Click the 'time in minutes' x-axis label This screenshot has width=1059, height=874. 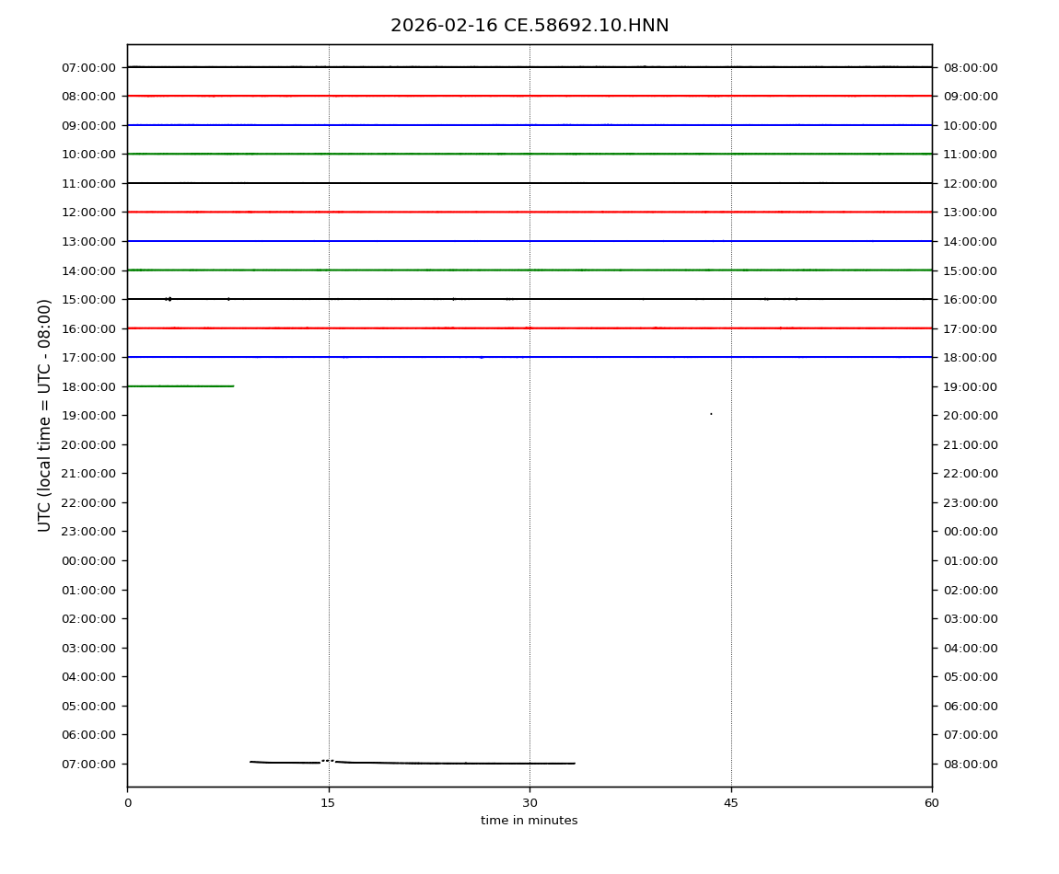pyautogui.click(x=529, y=821)
